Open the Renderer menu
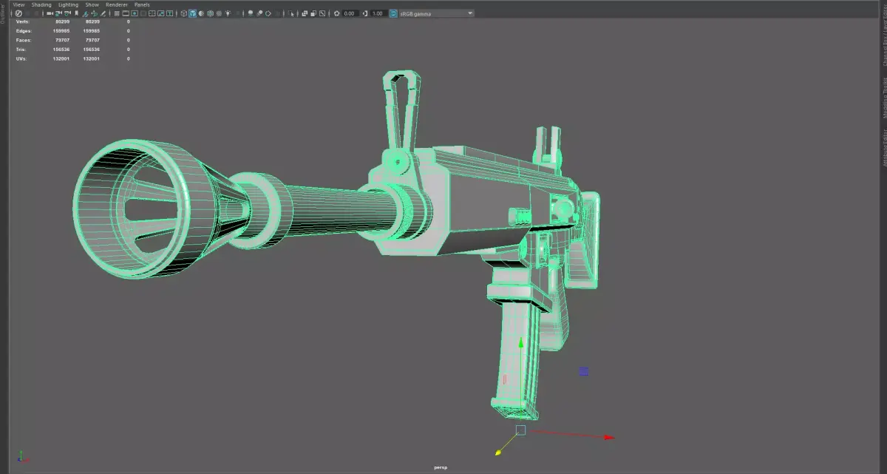 click(117, 4)
